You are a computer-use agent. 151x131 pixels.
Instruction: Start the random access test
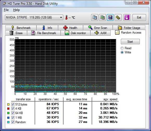(130, 42)
